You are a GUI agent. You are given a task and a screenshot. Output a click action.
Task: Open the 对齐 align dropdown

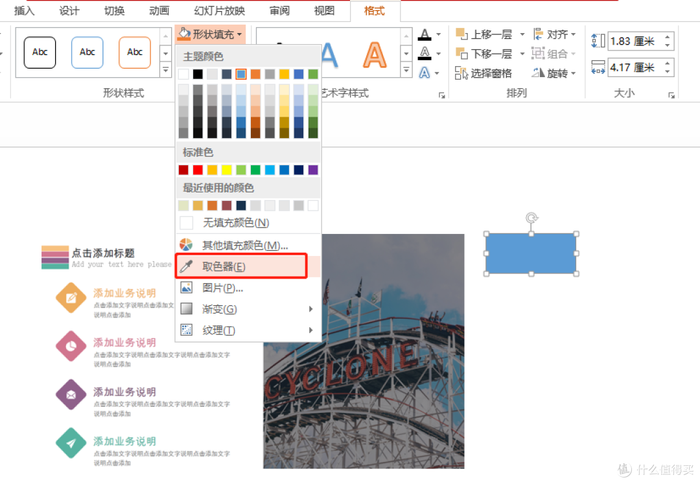[554, 34]
